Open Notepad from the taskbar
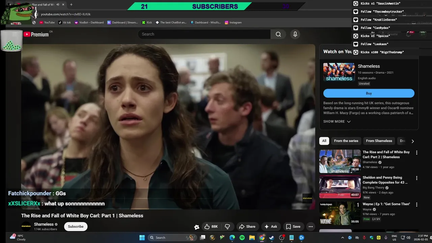This screenshot has height=243, width=432. point(292,238)
